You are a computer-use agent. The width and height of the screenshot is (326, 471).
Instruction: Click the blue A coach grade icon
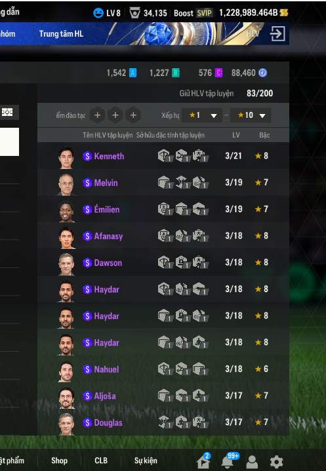click(x=132, y=73)
